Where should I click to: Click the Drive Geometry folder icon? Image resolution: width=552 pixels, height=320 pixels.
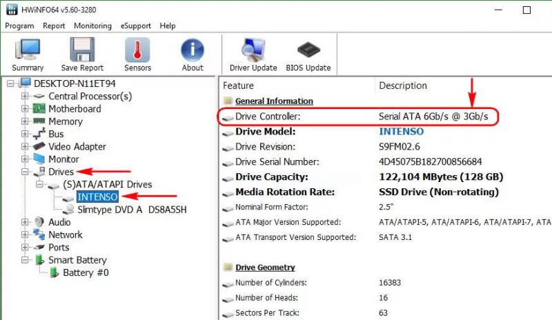click(228, 267)
